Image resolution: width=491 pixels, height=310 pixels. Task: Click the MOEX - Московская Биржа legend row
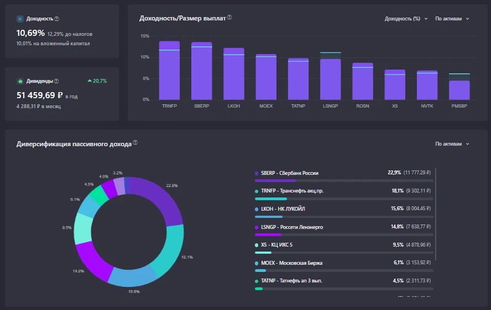click(344, 266)
